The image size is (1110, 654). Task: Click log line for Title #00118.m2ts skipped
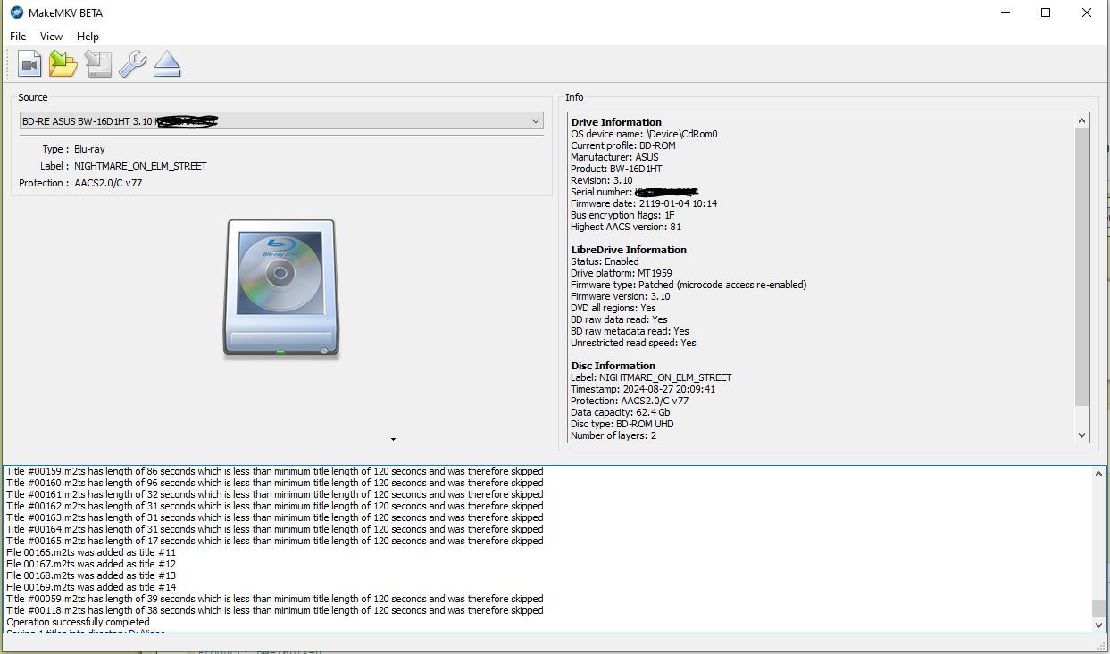click(274, 610)
